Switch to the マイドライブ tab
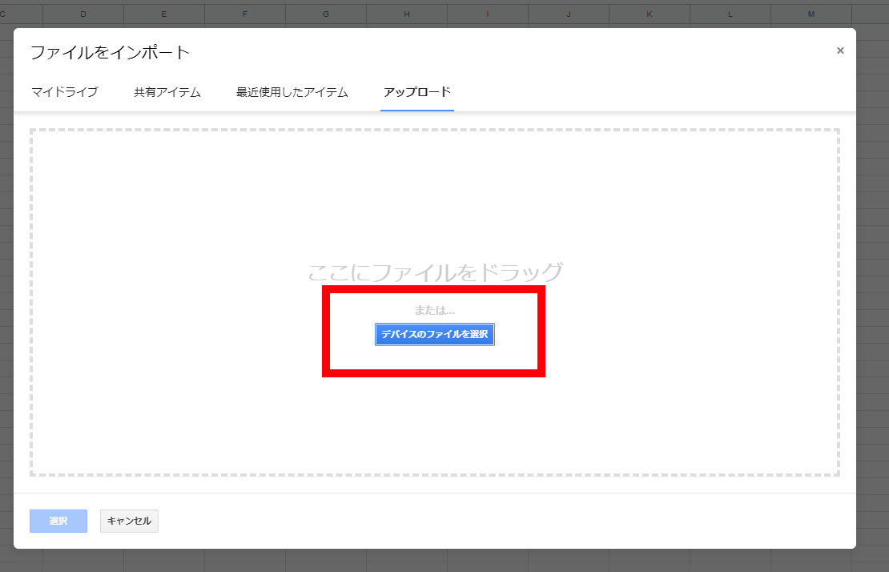 pos(65,92)
